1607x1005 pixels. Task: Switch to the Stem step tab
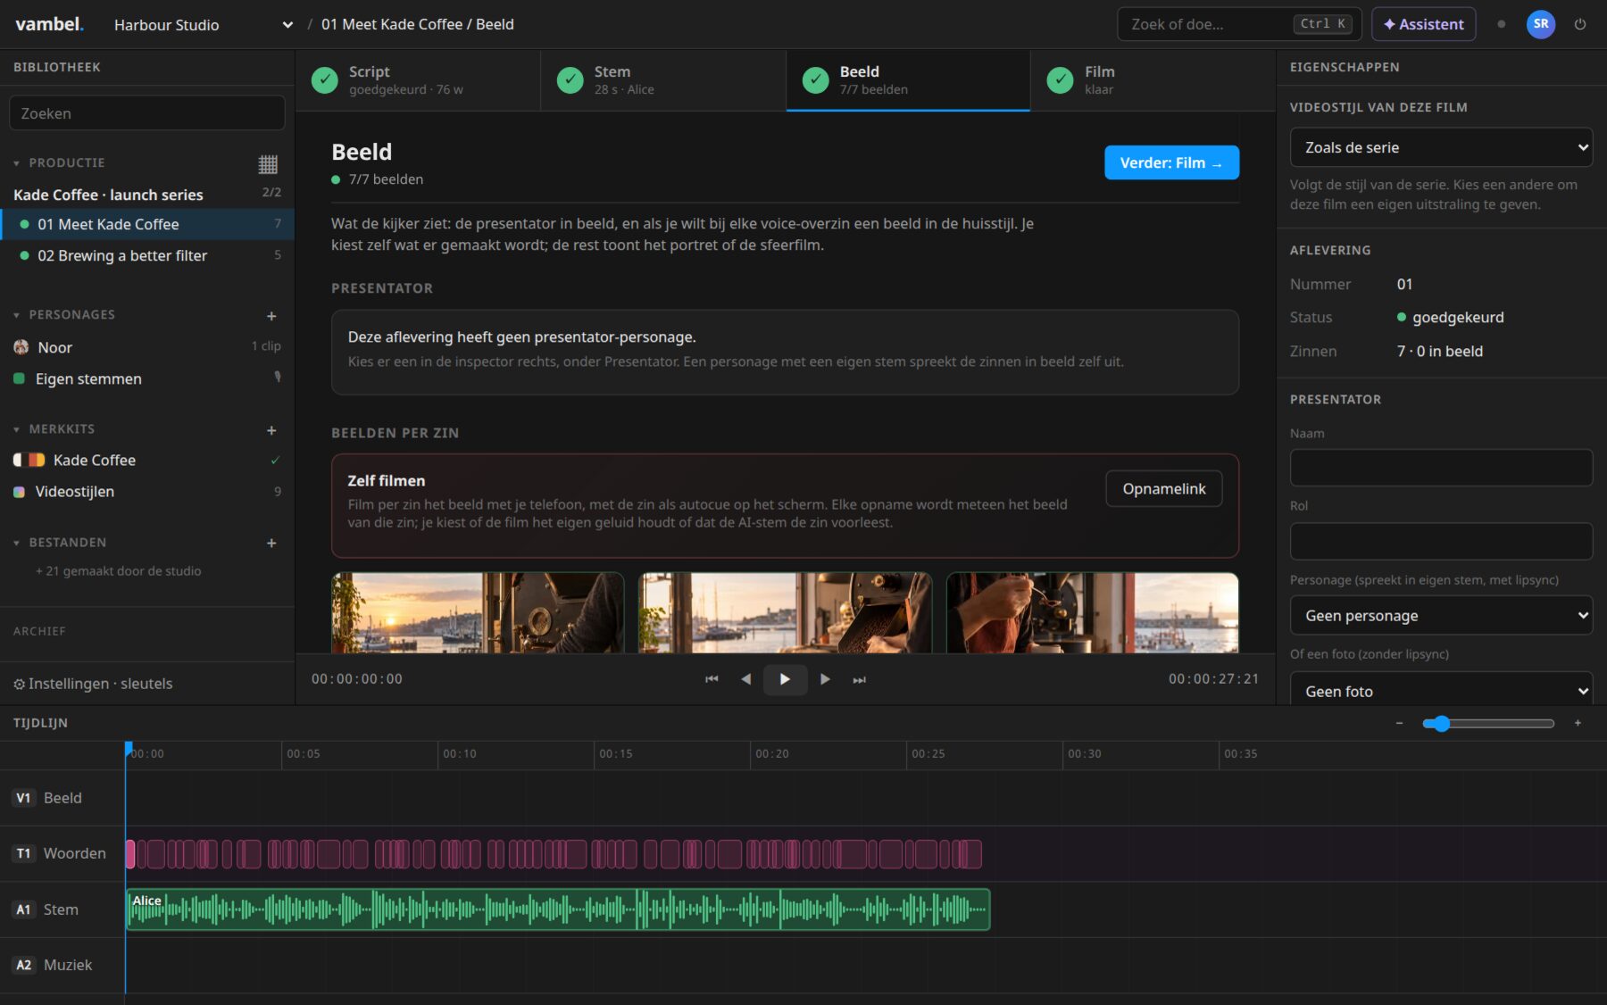[663, 80]
